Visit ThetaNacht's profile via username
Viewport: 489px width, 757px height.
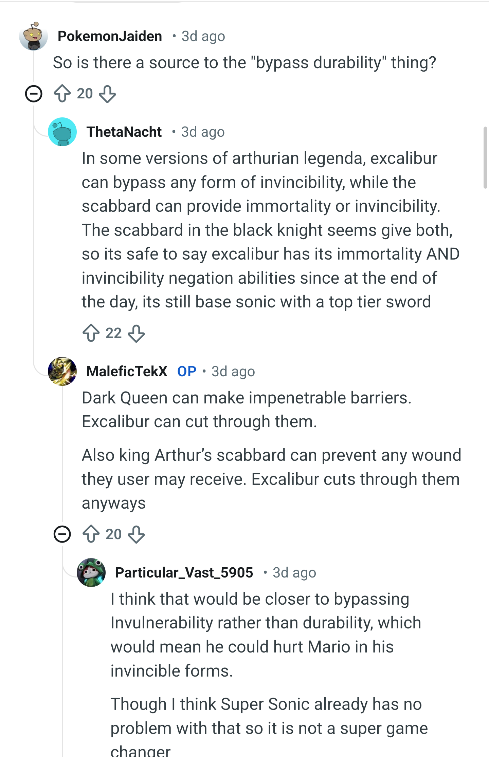pos(124,132)
